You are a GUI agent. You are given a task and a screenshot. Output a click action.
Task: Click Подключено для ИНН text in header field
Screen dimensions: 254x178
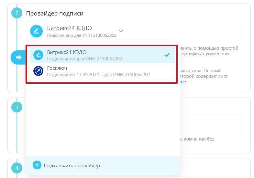(82, 35)
